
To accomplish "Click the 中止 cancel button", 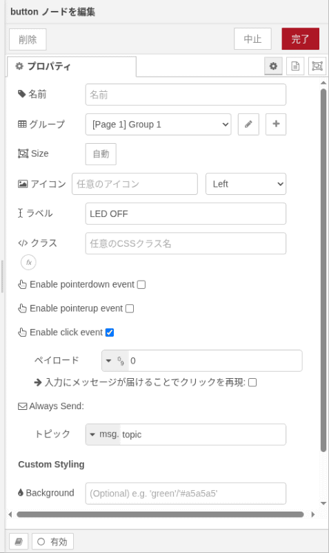I will point(252,39).
